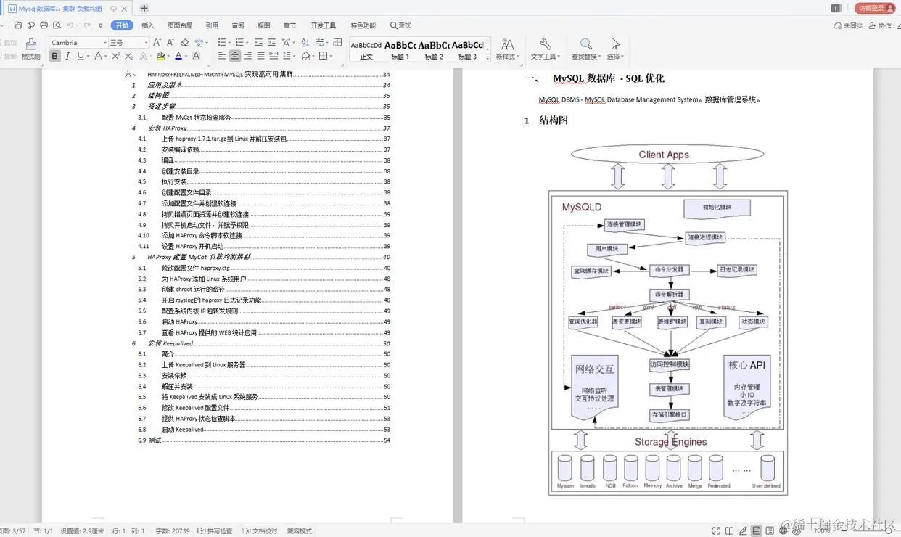The image size is (901, 537).
Task: Click the Save icon in quick access bar
Action: coord(18,25)
